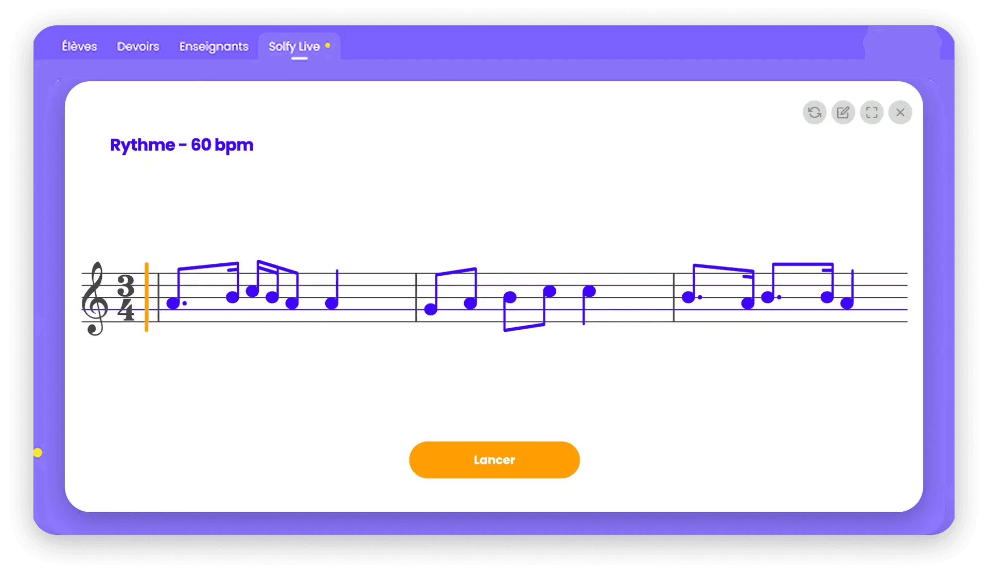Click the final quarter note in measure three
This screenshot has height=573, width=988.
(x=848, y=290)
